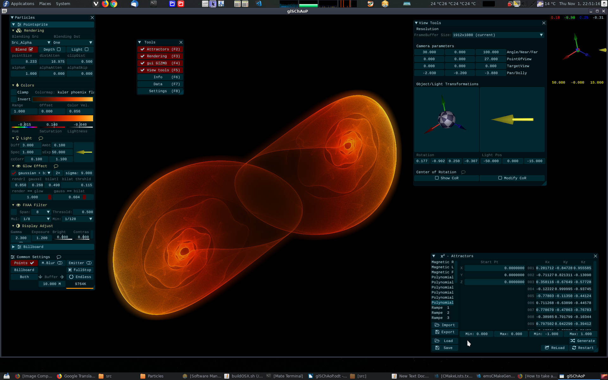Image resolution: width=608 pixels, height=380 pixels.
Task: Select Settings (F8) in Tools menu
Action: point(160,91)
